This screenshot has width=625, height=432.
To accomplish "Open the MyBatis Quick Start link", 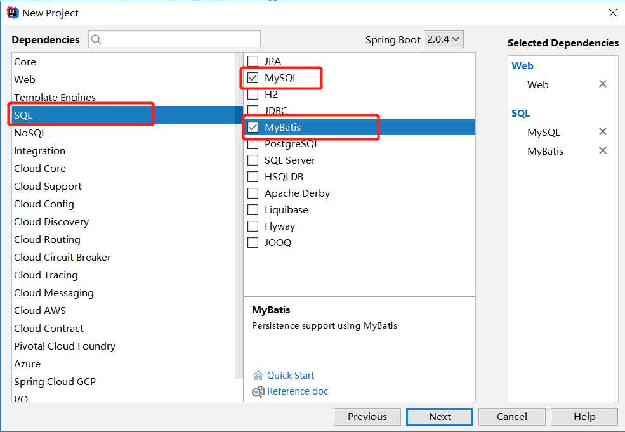I will tap(290, 376).
